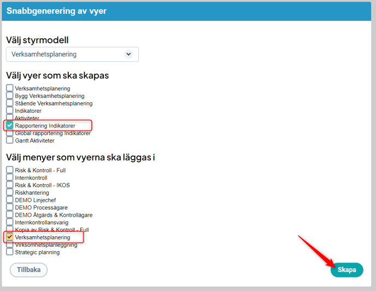376x291 pixels.
Task: Click the Tillbaka button
Action: pos(28,270)
